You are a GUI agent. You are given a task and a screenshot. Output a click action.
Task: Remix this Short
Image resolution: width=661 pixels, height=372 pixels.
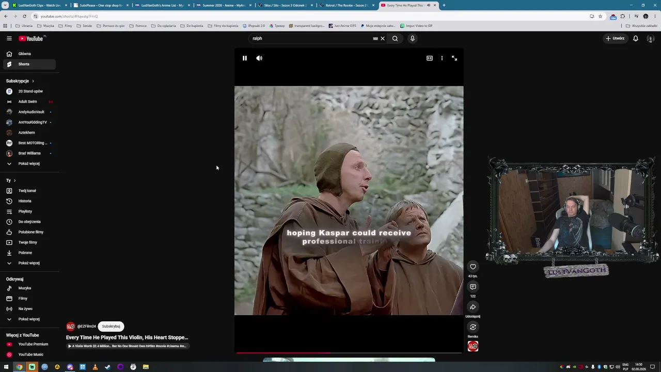pos(473,327)
